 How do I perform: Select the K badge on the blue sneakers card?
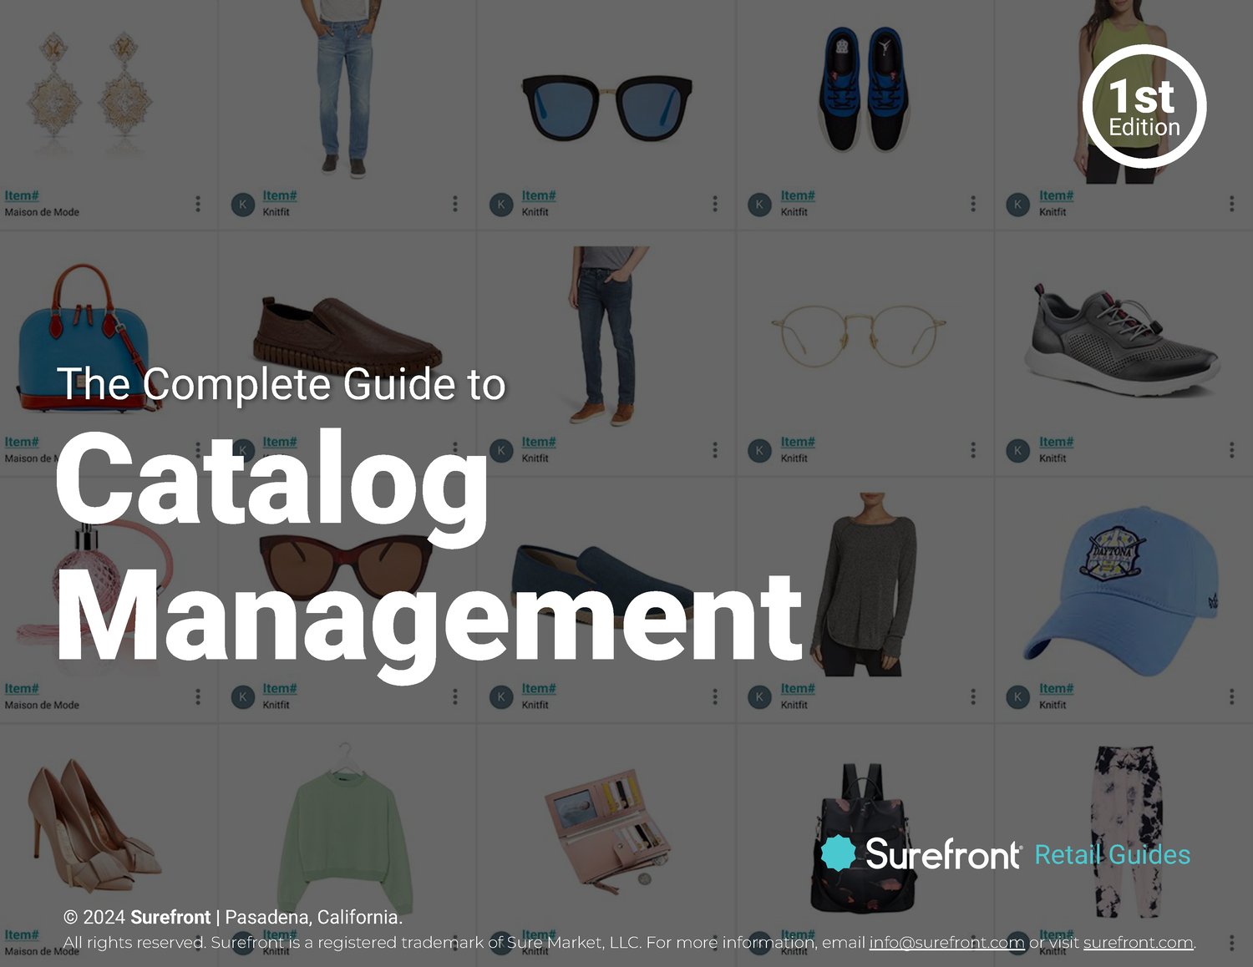click(x=758, y=202)
